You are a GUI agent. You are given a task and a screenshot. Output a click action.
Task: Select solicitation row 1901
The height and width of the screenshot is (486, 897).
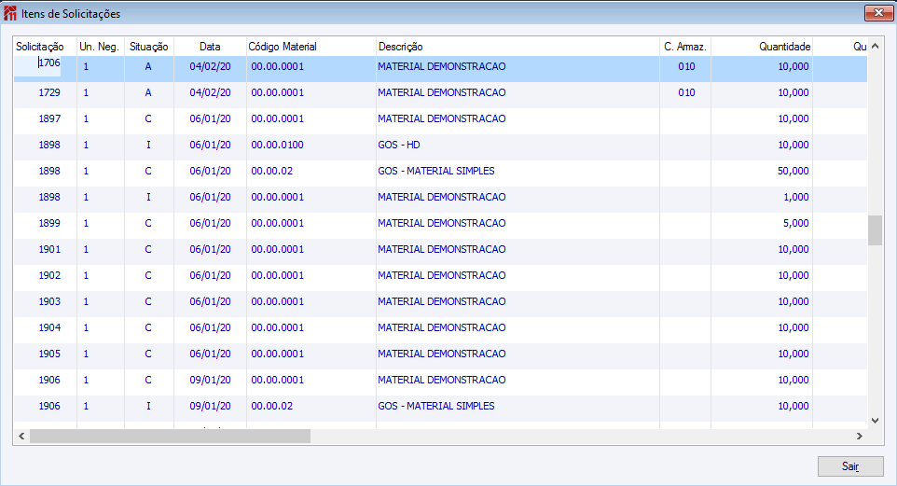tap(440, 250)
